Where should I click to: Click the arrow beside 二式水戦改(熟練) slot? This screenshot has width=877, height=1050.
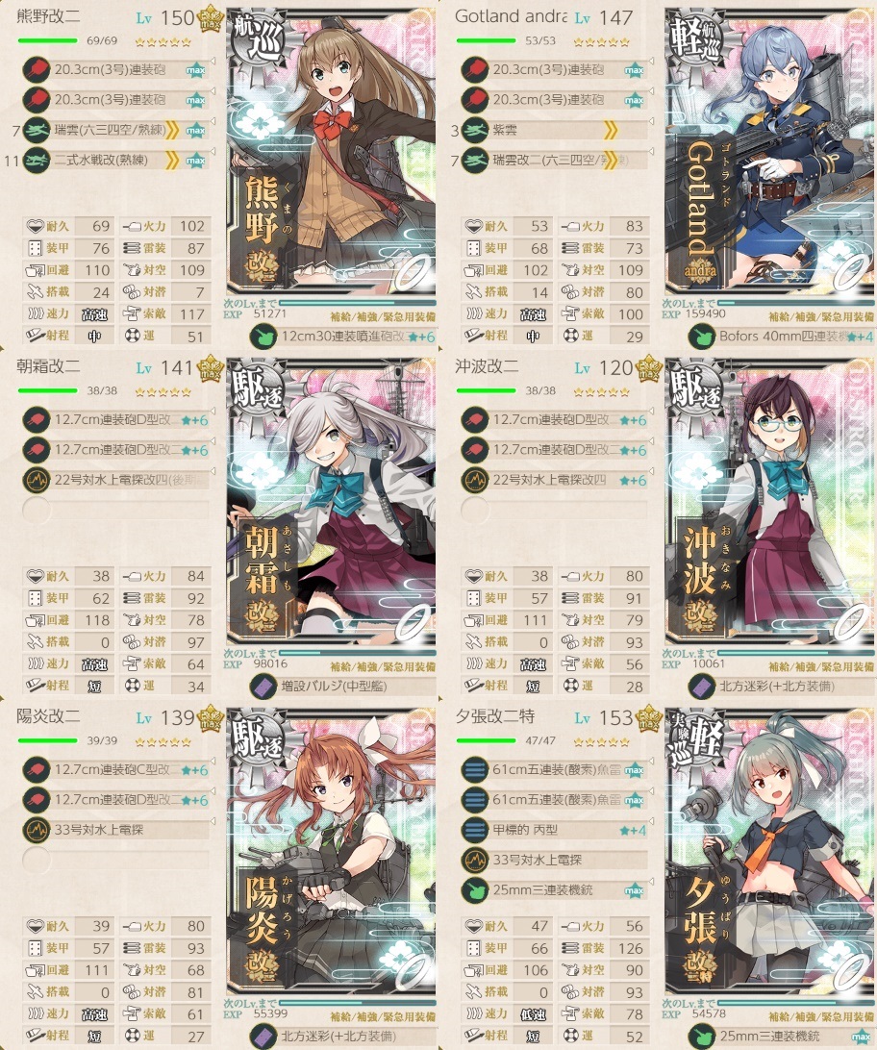pyautogui.click(x=213, y=151)
